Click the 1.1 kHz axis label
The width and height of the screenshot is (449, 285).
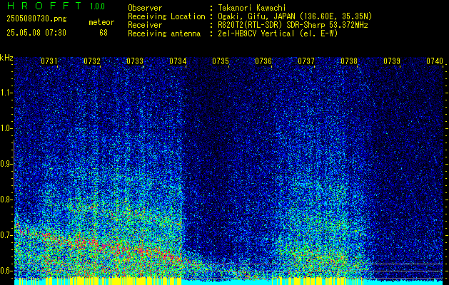click(x=6, y=93)
